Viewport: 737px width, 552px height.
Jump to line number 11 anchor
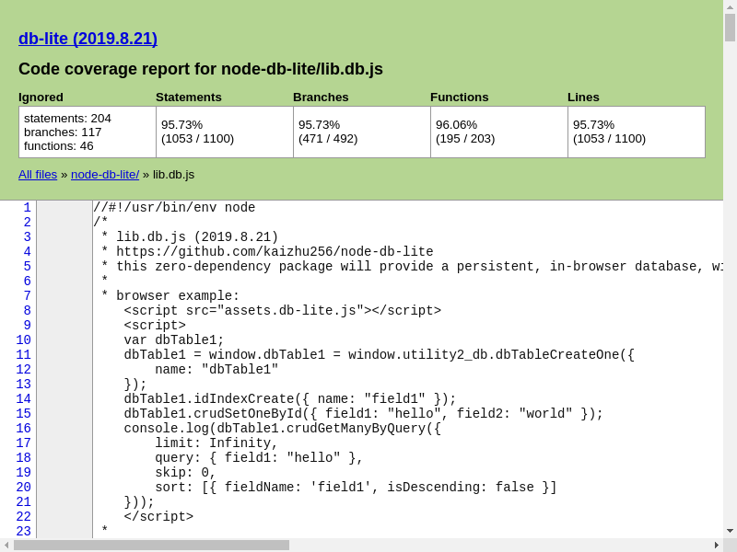point(23,354)
